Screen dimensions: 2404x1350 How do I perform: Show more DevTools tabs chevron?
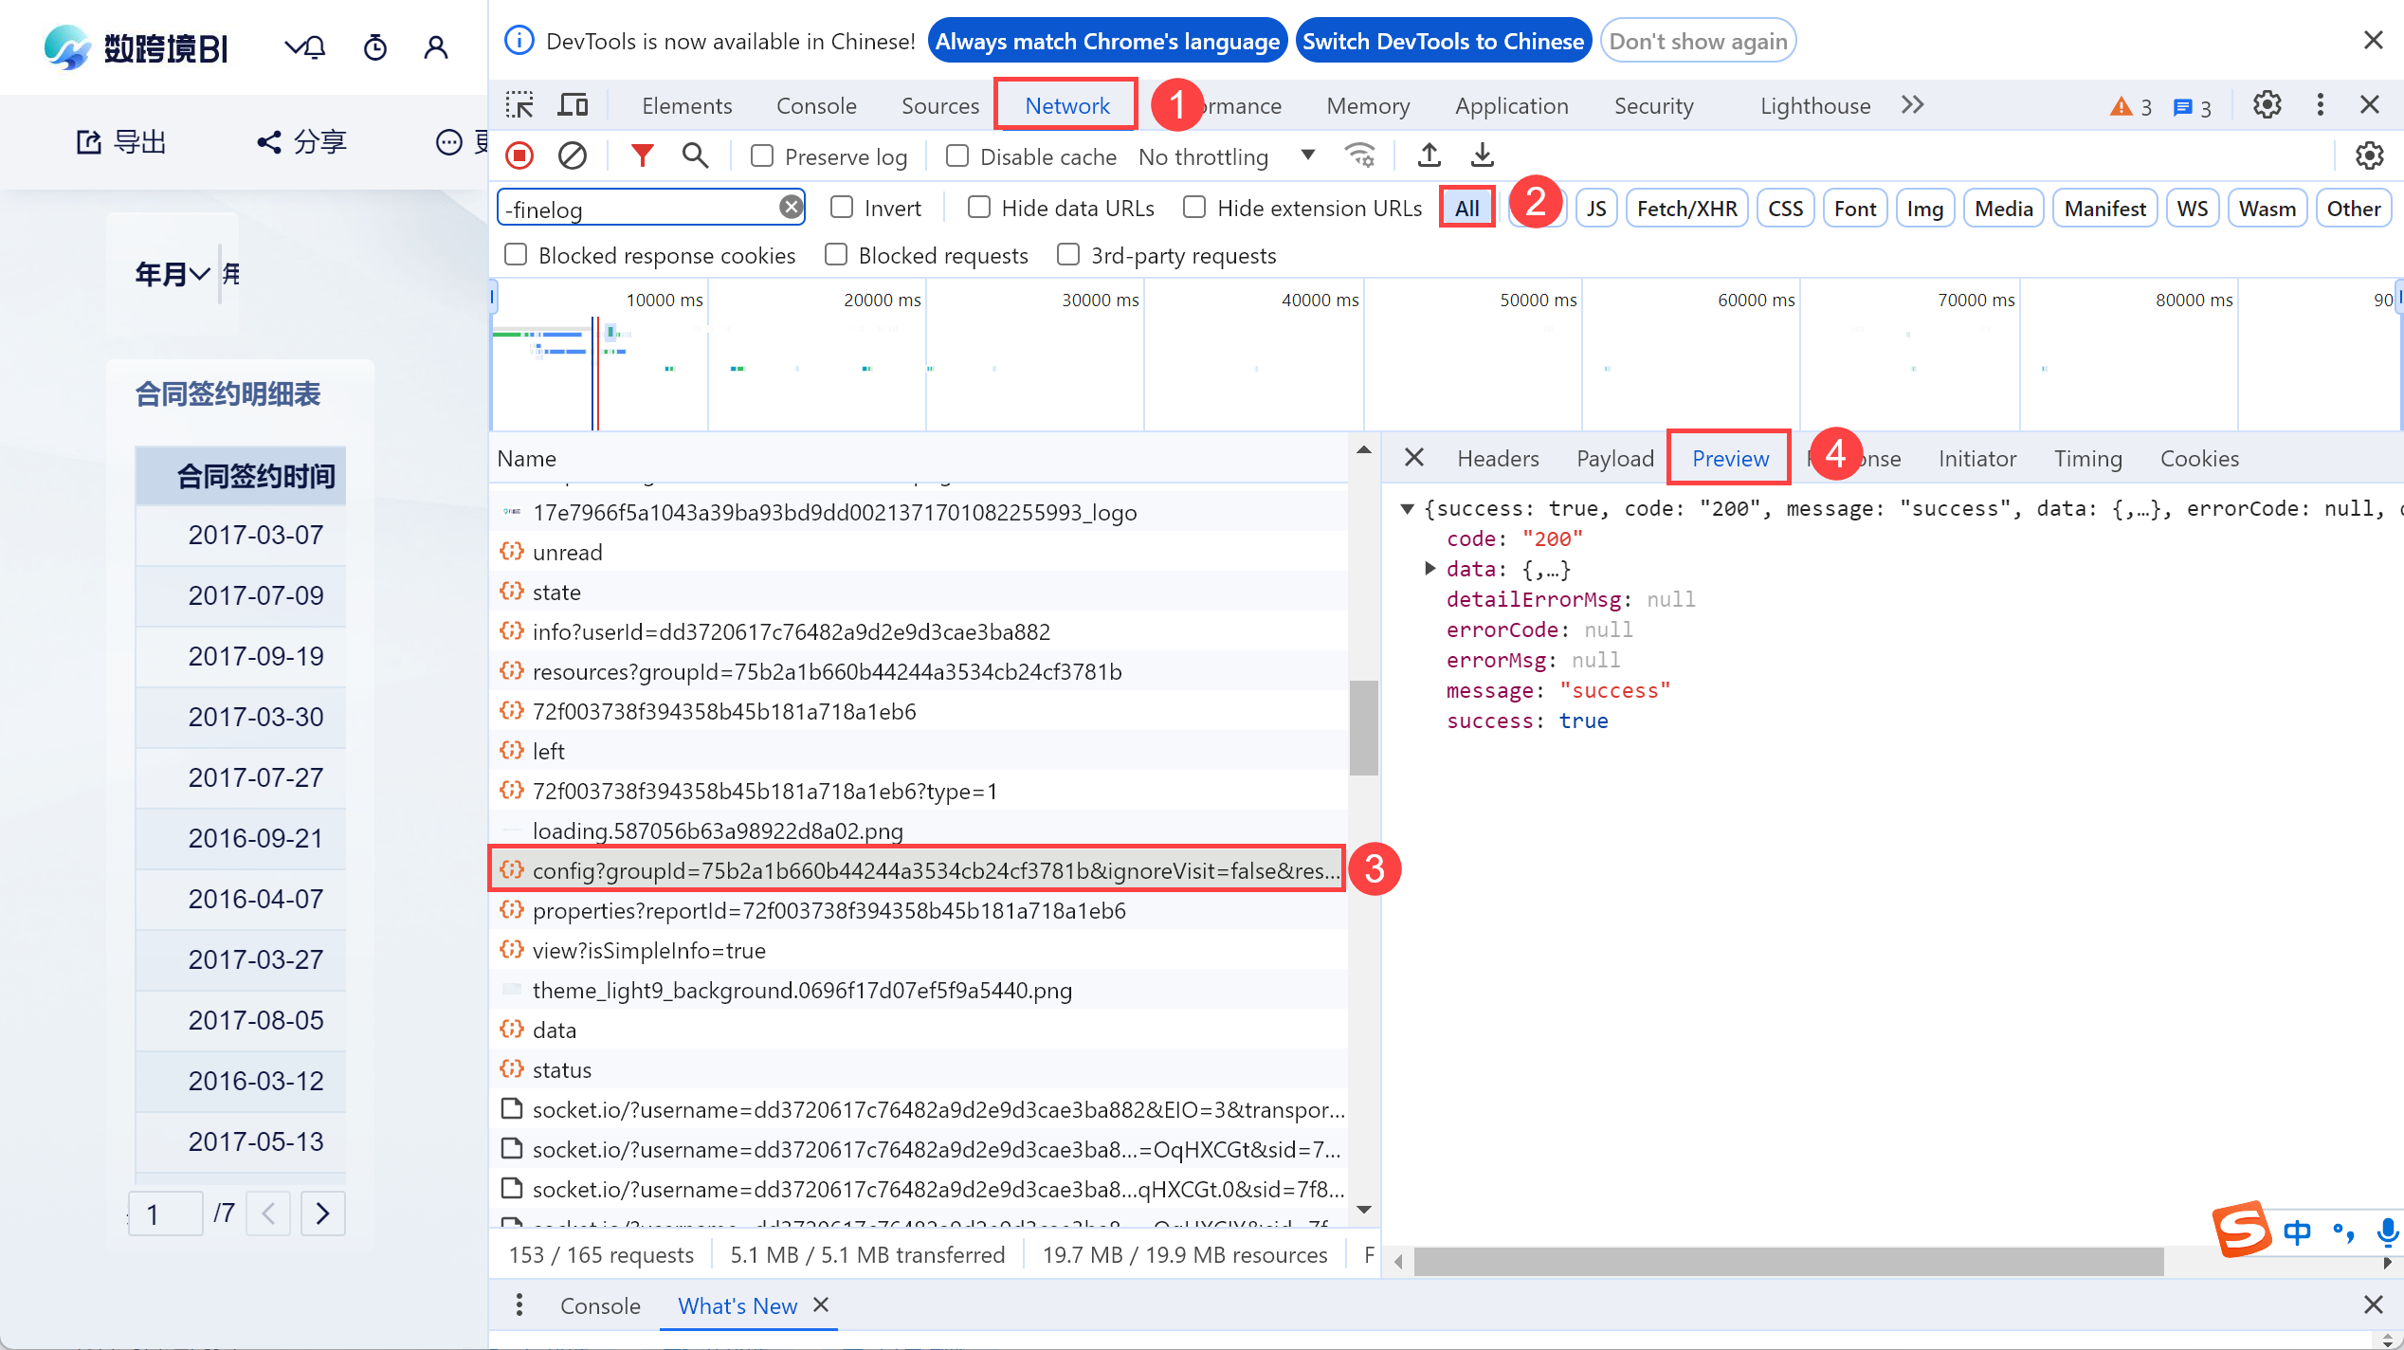pos(1912,105)
